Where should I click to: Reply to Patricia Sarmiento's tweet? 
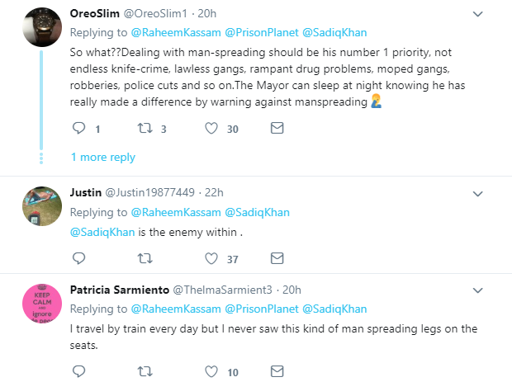coord(78,371)
